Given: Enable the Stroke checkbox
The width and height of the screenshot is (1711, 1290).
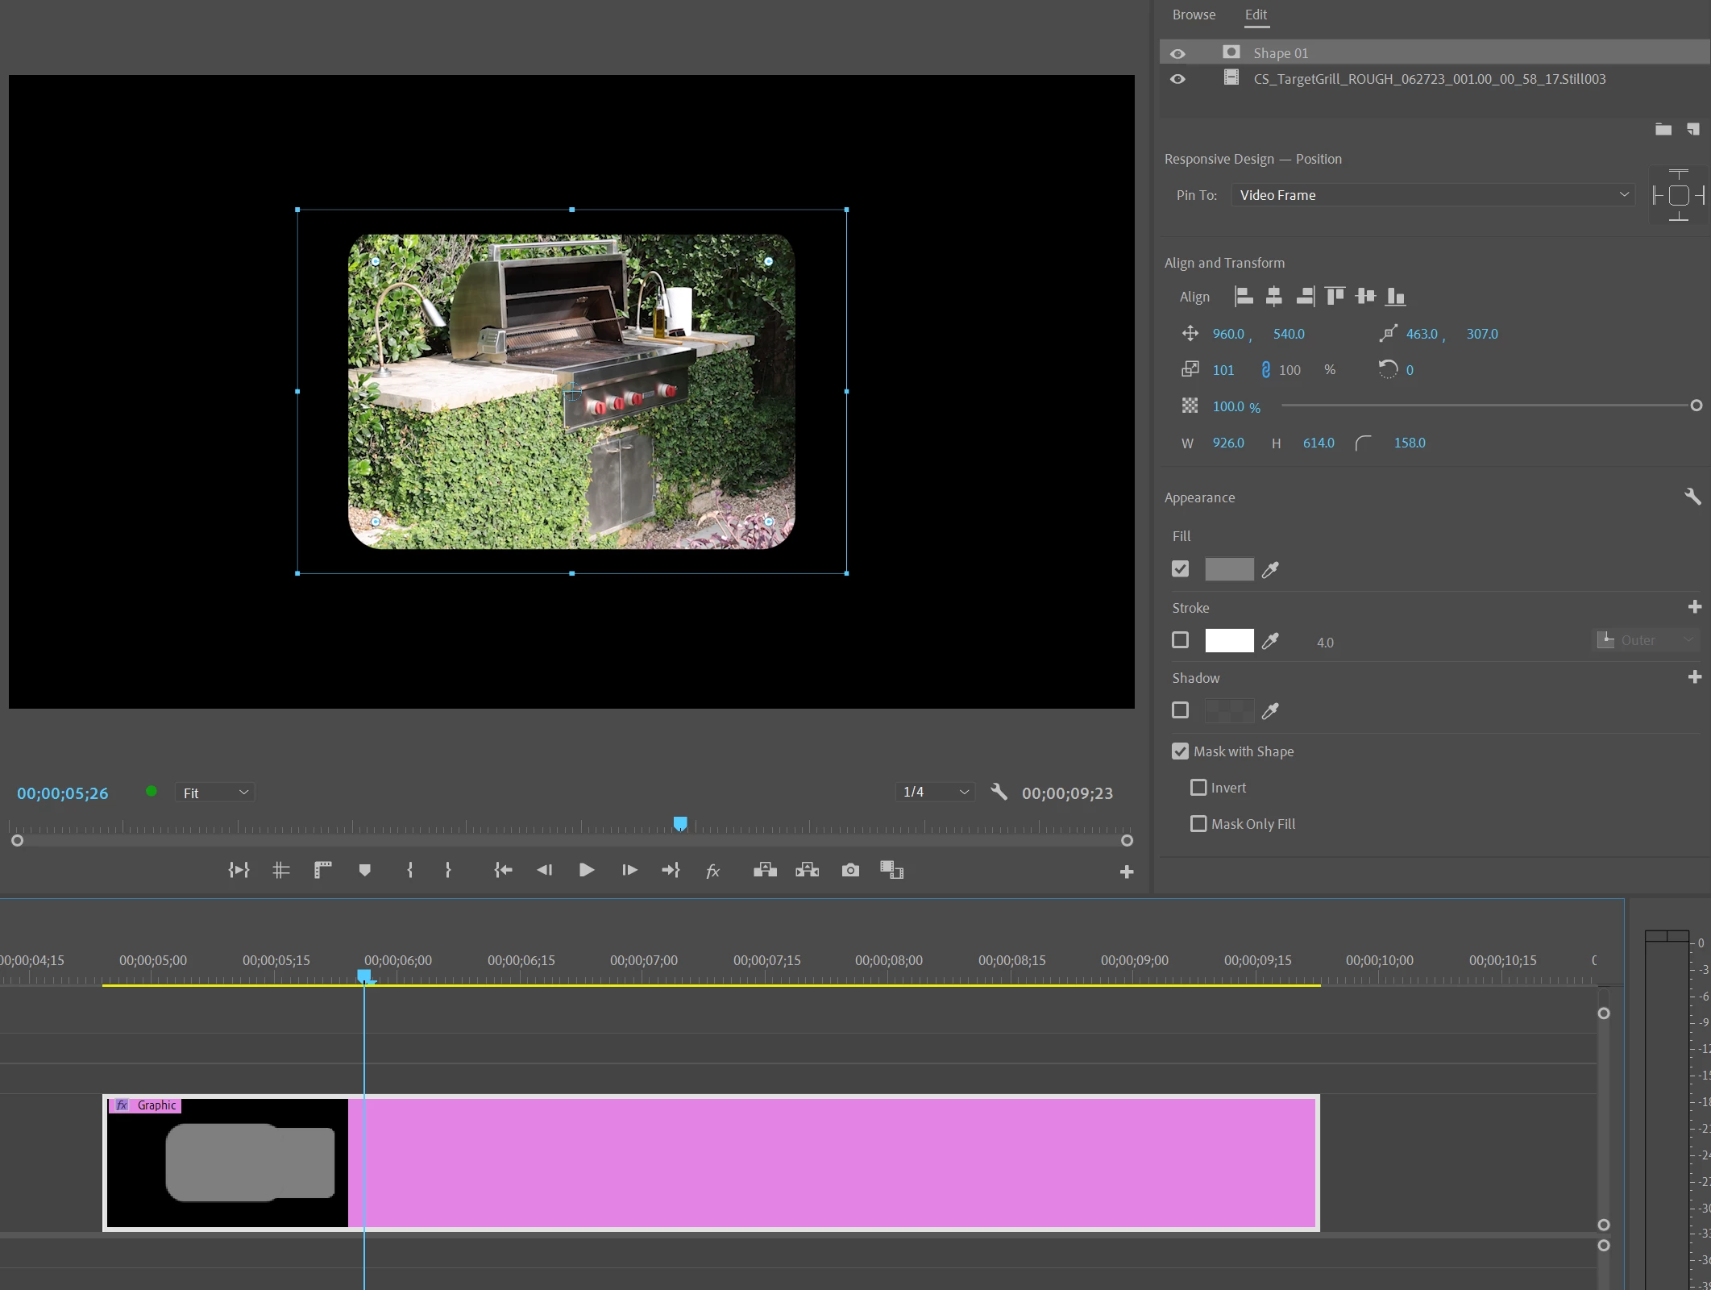Looking at the screenshot, I should coord(1180,640).
